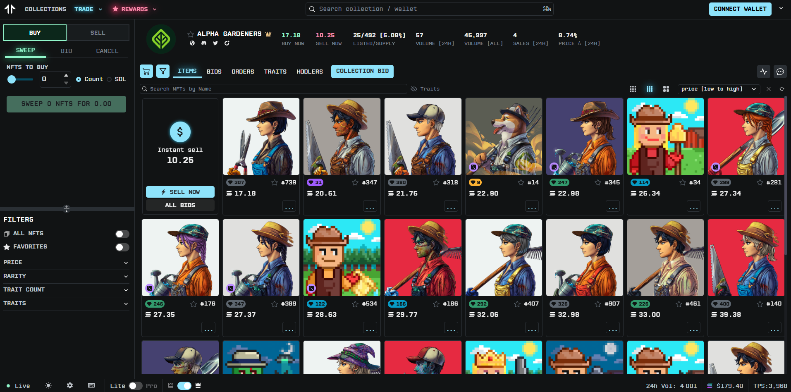The image size is (791, 392).
Task: Switch to the HODLERS tab
Action: coord(309,71)
